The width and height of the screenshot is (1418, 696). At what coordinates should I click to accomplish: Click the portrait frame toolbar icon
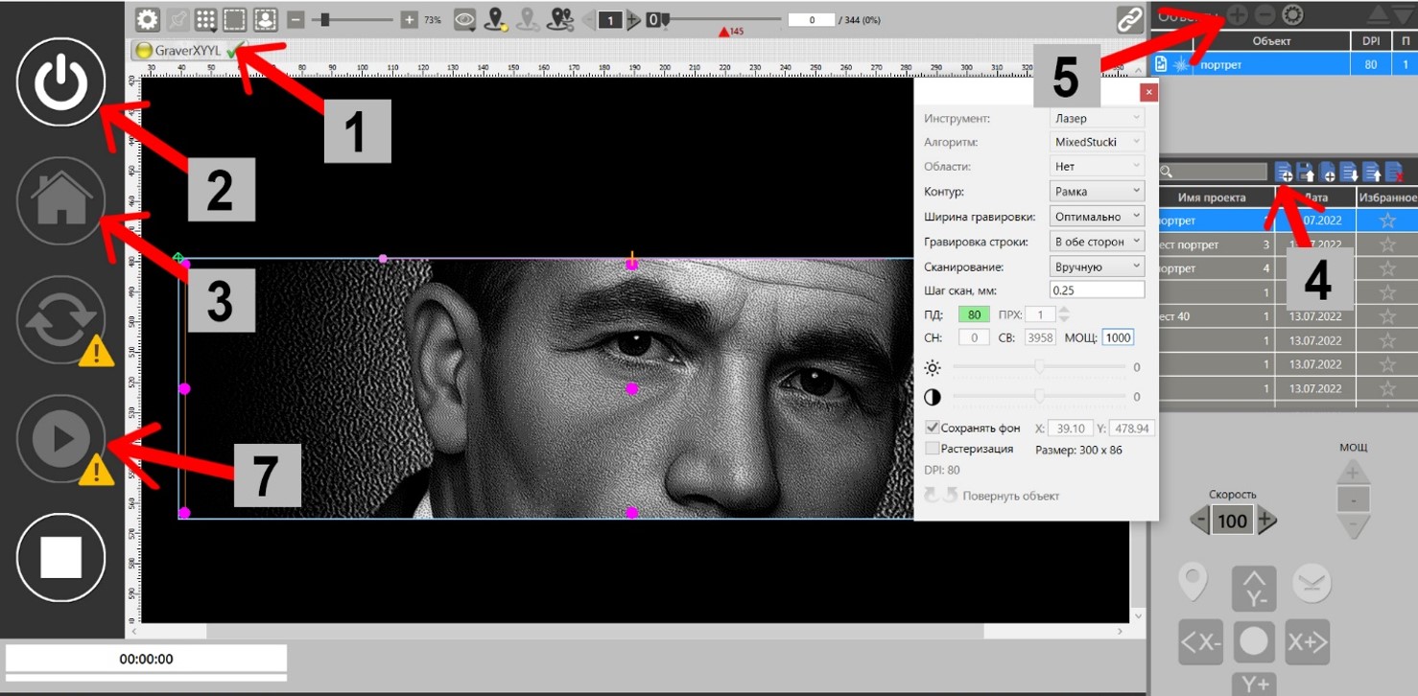point(266,19)
